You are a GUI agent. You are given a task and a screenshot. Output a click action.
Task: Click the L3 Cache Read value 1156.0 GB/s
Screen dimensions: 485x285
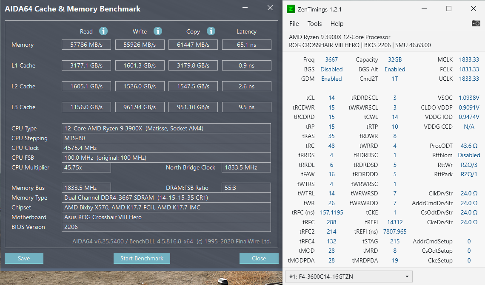click(86, 107)
